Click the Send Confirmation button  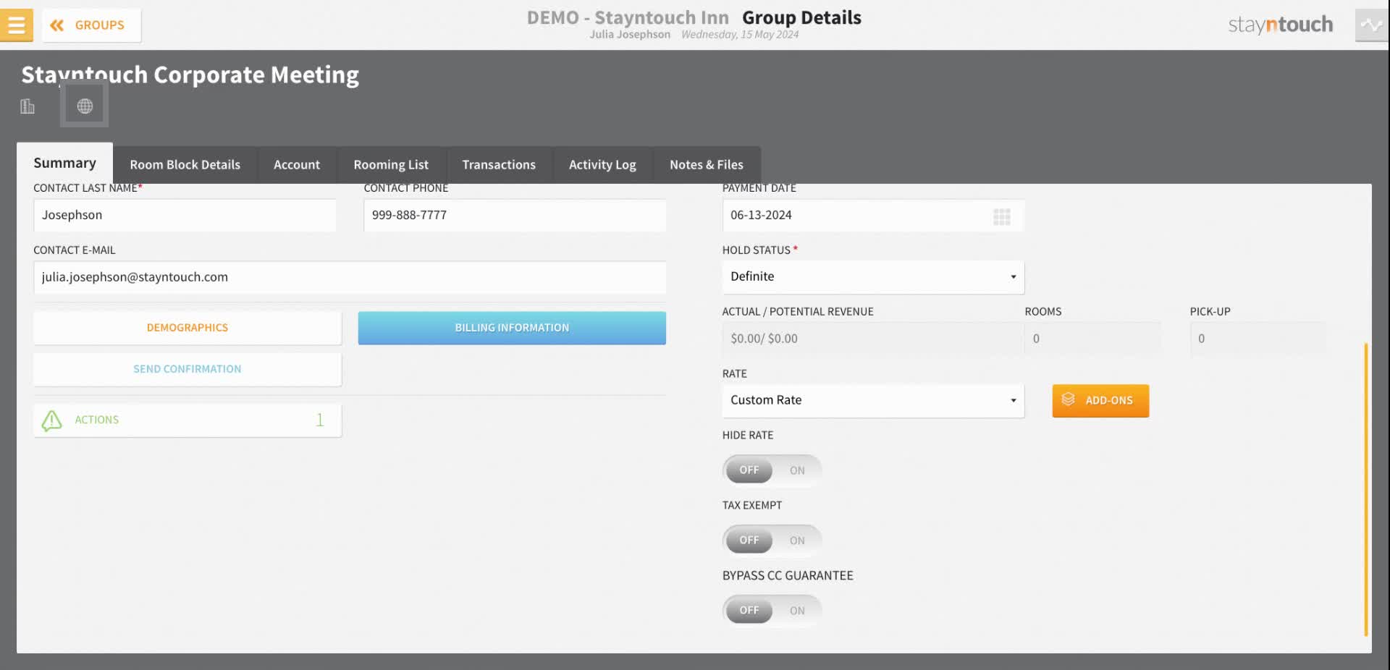click(188, 369)
